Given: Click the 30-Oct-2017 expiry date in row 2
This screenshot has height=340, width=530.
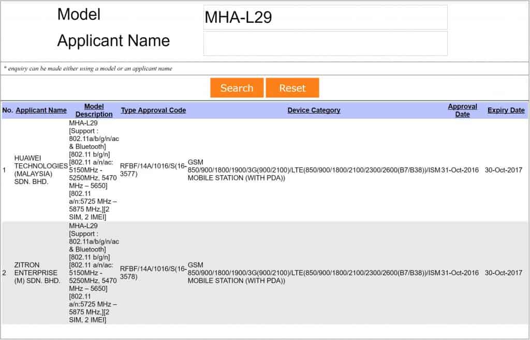Looking at the screenshot, I should coord(503,273).
